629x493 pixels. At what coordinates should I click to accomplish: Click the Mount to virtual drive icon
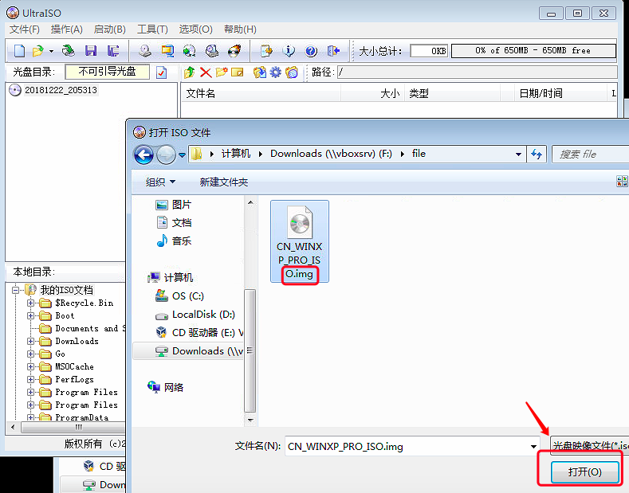click(212, 51)
